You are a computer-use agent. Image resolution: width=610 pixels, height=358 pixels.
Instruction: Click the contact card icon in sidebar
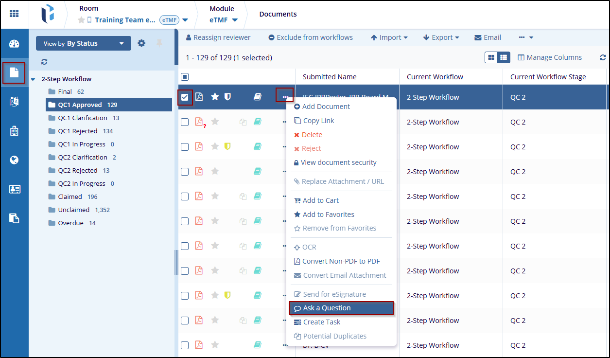click(x=14, y=189)
